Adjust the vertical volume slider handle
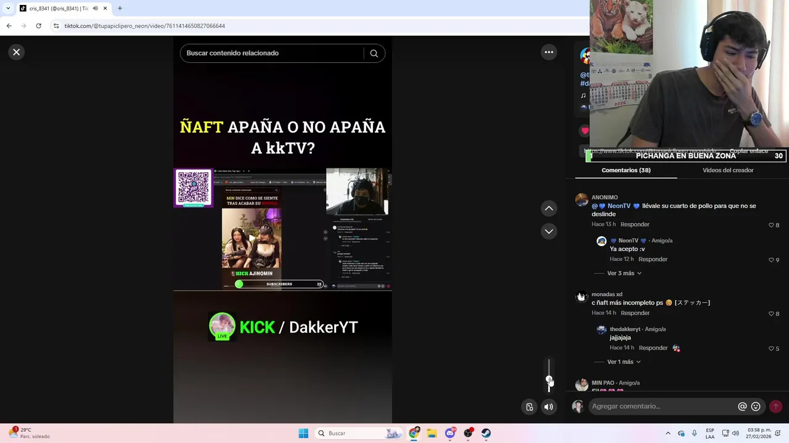The image size is (789, 443). click(x=549, y=380)
